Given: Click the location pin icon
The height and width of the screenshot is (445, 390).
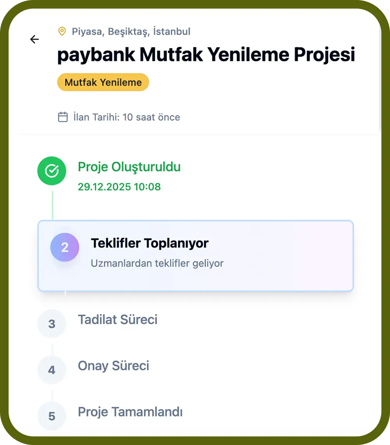Looking at the screenshot, I should (x=62, y=31).
